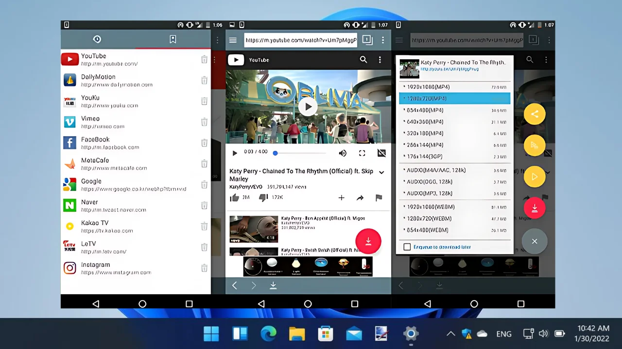Open the hamburger menu in middle browser
Viewport: 622px width, 349px height.
tap(233, 40)
